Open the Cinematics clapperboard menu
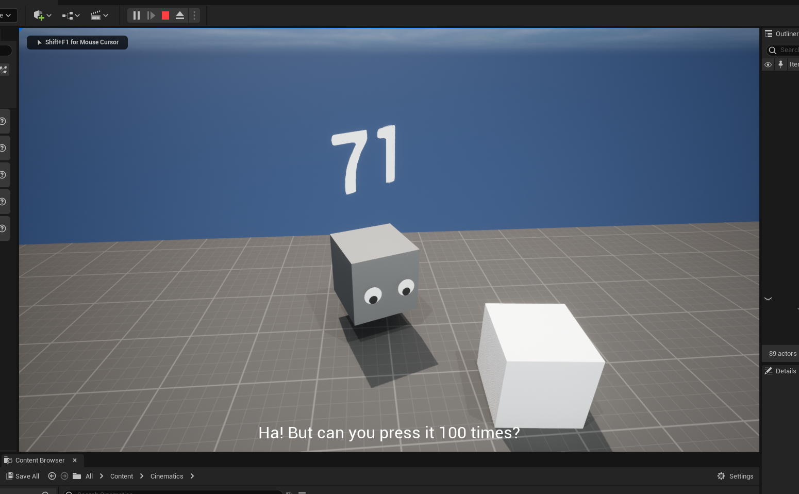 (x=99, y=15)
